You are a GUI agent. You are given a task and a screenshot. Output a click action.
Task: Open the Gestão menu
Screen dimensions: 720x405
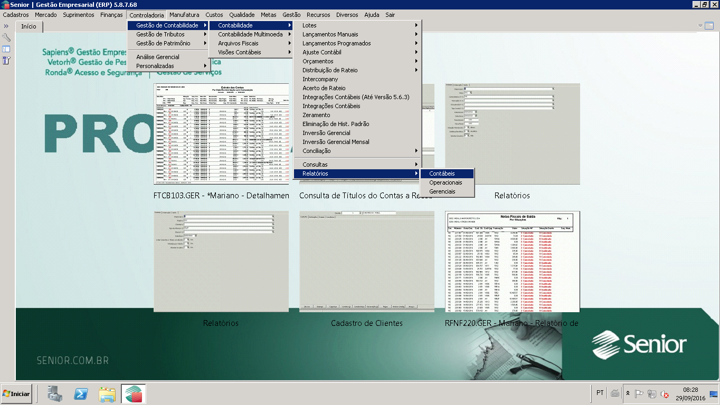coord(291,15)
